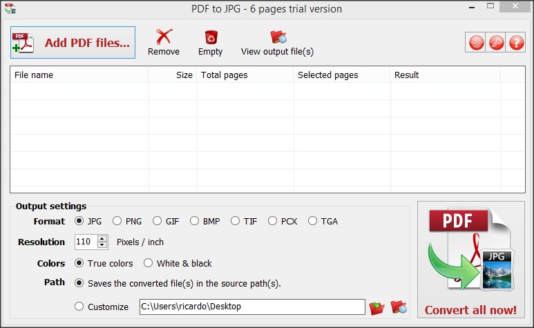Close the PDF to JPG window
The height and width of the screenshot is (328, 534).
pos(515,6)
